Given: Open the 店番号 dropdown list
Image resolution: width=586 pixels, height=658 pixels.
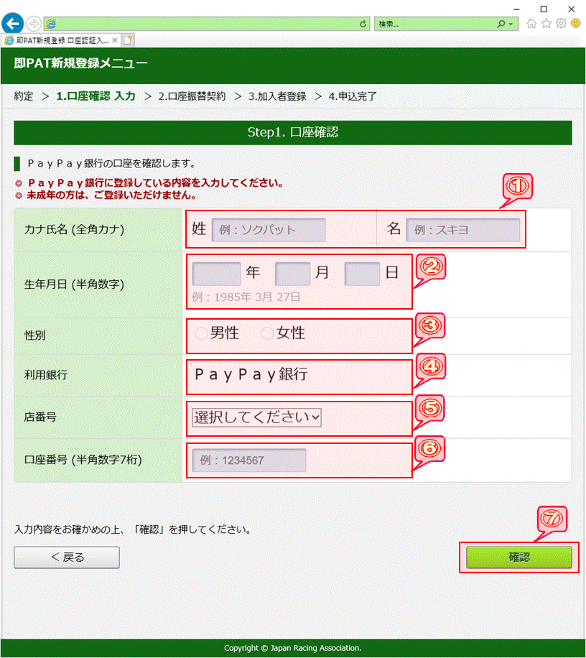Looking at the screenshot, I should (256, 417).
